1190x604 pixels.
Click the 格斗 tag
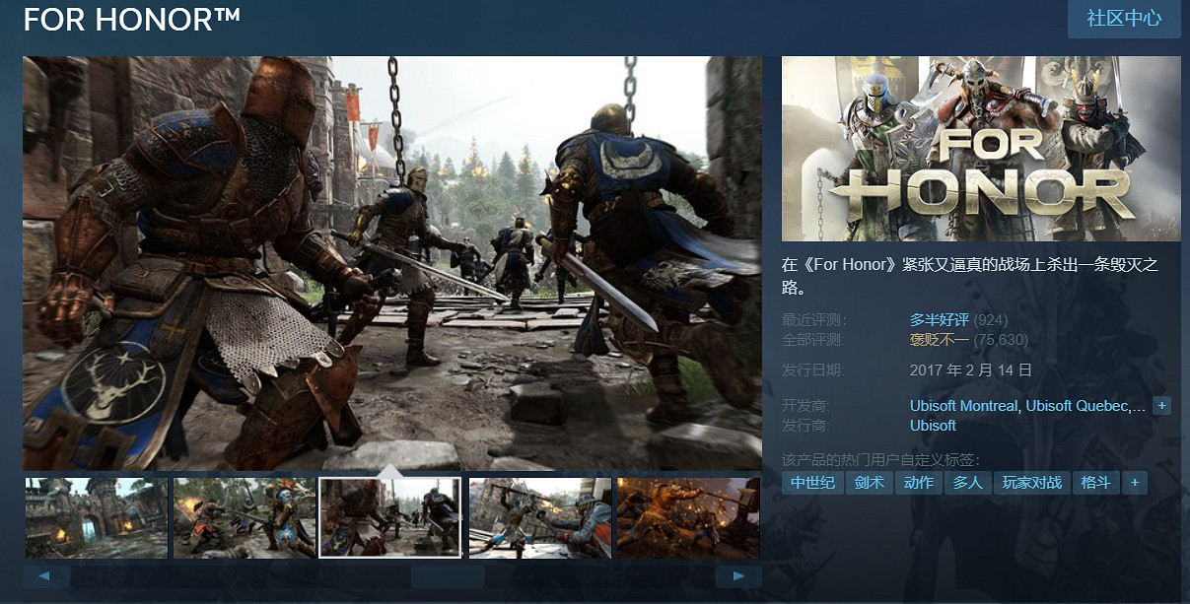[x=1095, y=483]
